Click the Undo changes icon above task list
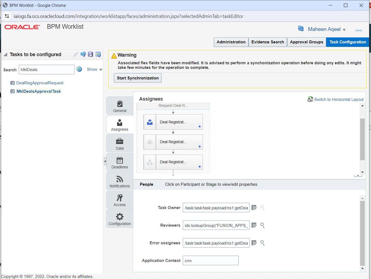This screenshot has width=371, height=279. (x=83, y=54)
